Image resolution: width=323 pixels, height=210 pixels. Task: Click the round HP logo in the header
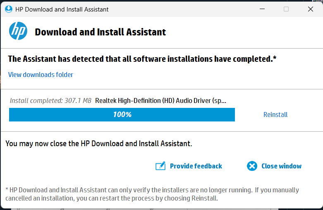[x=18, y=31]
